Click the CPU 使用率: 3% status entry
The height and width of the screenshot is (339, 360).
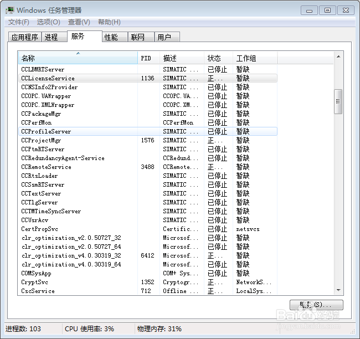[x=89, y=329]
